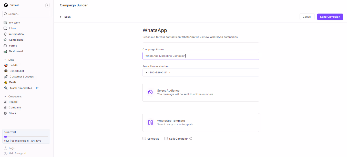Collapse the sidebar with arrow button
Image resolution: width=347 pixels, height=157 pixels.
point(47,5)
